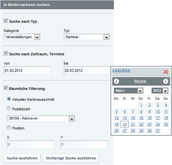The width and height of the screenshot is (172, 165).
Task: Click the Löschen link in calendar
Action: tap(121, 70)
